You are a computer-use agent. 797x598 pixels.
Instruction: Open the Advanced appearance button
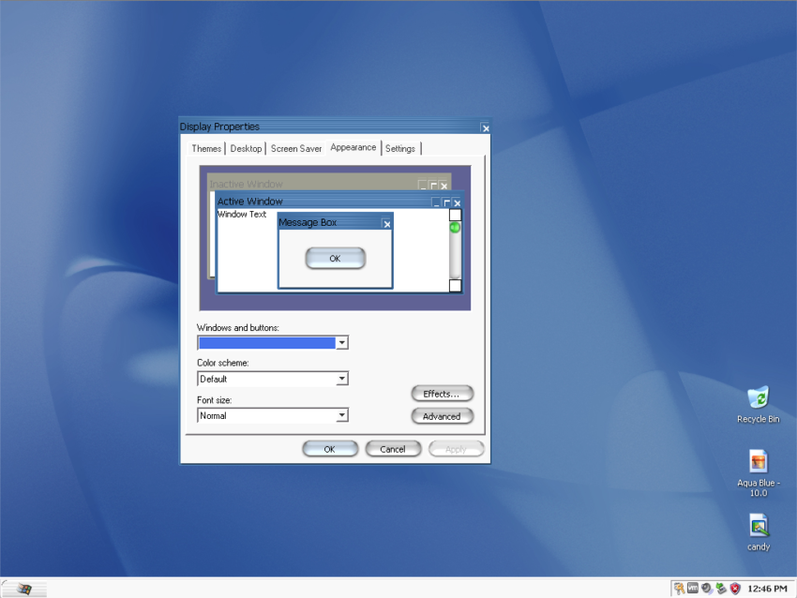442,416
